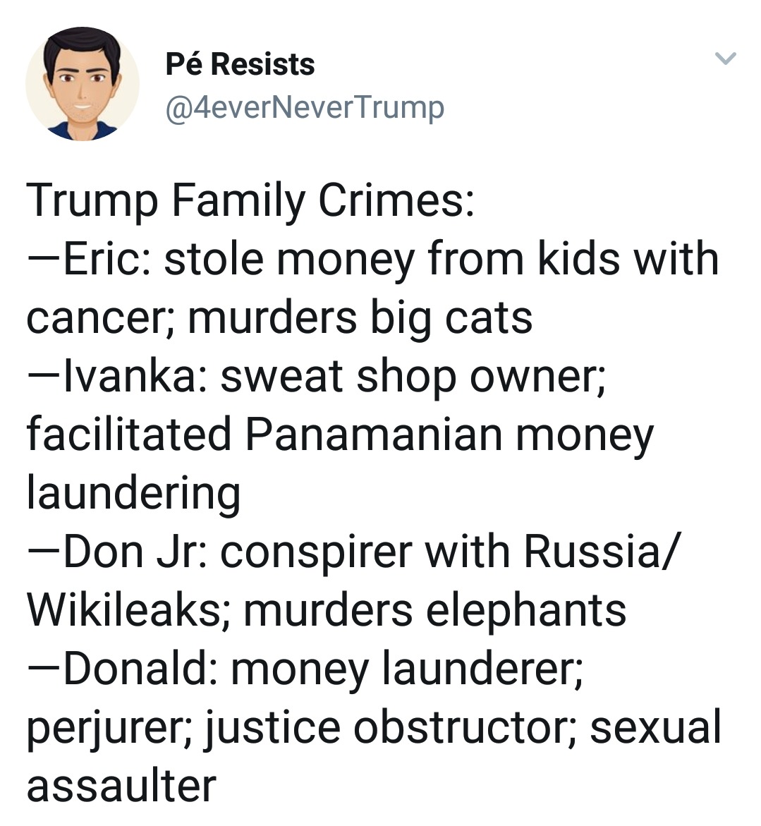
Task: Open the Pé Resists display name
Action: [241, 64]
